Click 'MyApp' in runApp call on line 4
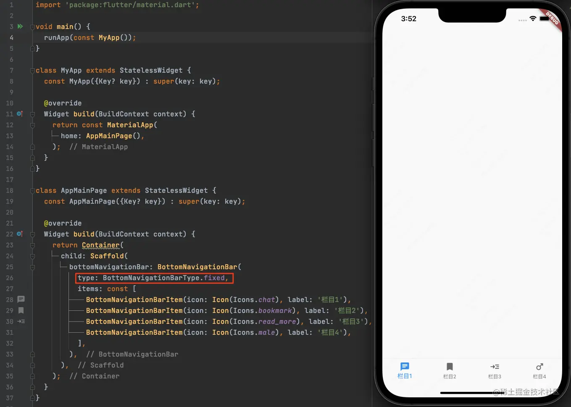Viewport: 571px width, 407px height. click(x=109, y=37)
